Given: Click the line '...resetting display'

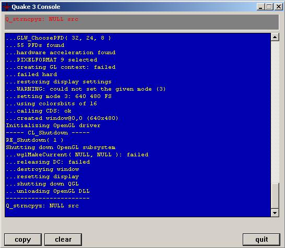Looking at the screenshot, I should click(42, 177).
